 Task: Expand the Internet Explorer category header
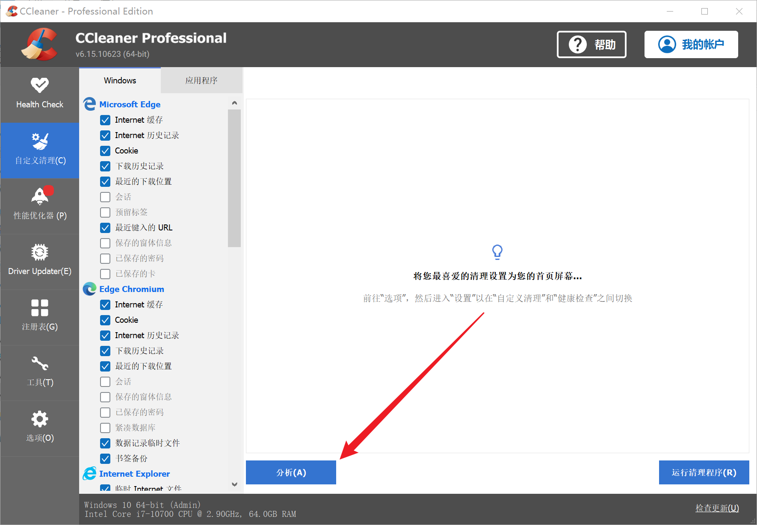[x=134, y=474]
